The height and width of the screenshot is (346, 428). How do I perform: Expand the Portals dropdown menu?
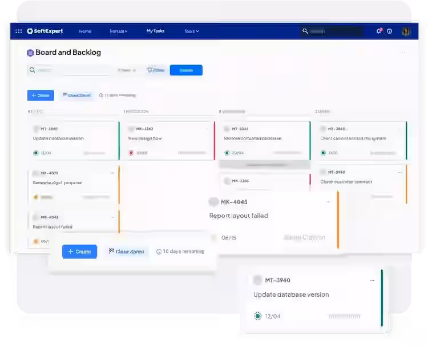(x=119, y=31)
